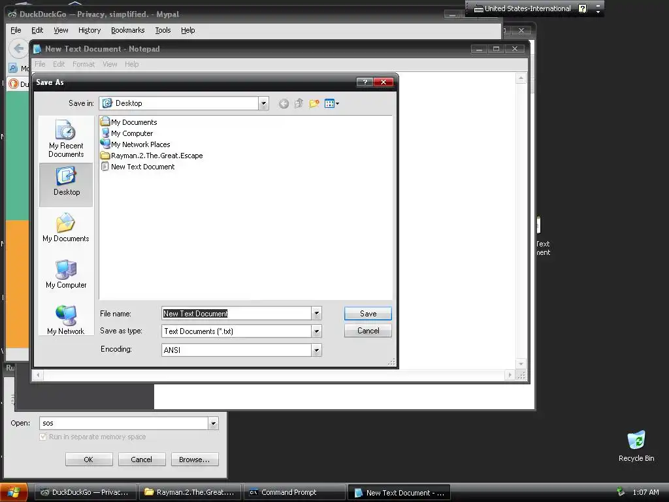Open the Mypal File menu
The height and width of the screenshot is (502, 669).
pyautogui.click(x=16, y=30)
